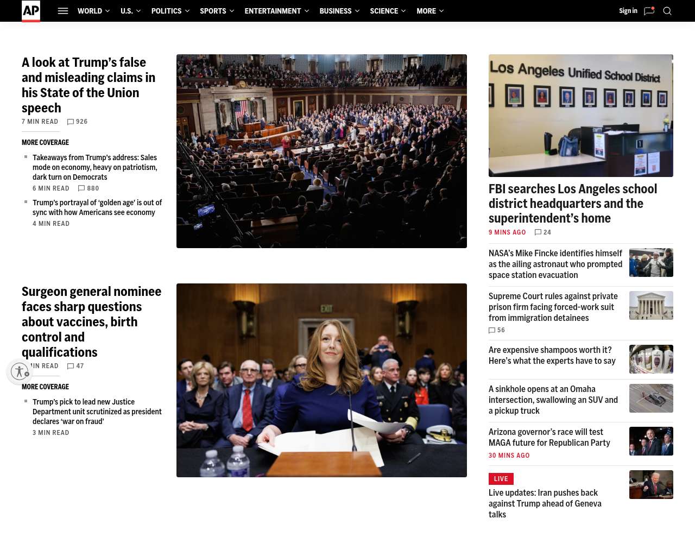The width and height of the screenshot is (695, 556).
Task: Open Iran live updates headline
Action: tap(545, 504)
